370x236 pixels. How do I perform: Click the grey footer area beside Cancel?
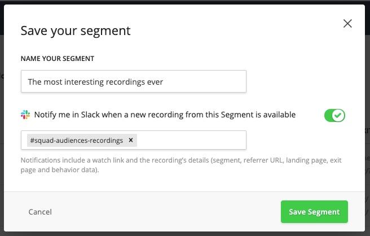[x=165, y=212]
